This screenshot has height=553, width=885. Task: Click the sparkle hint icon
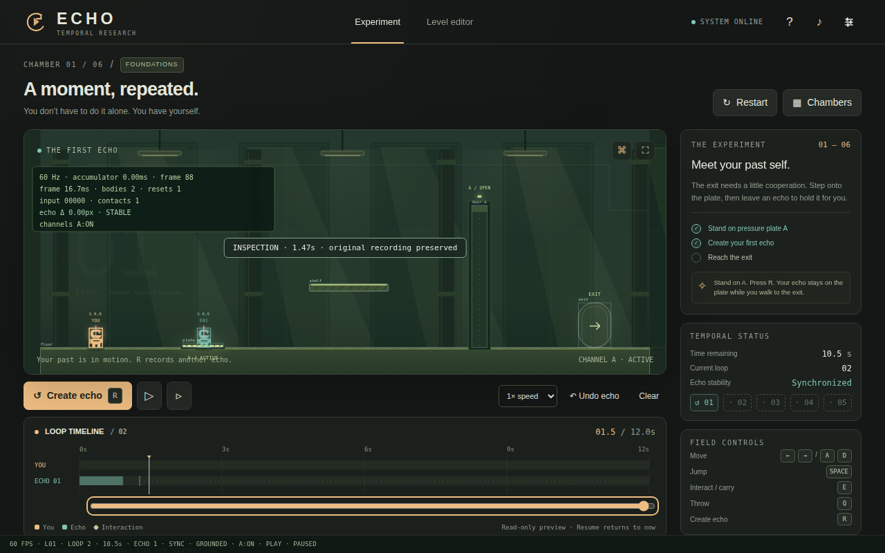[x=702, y=286]
